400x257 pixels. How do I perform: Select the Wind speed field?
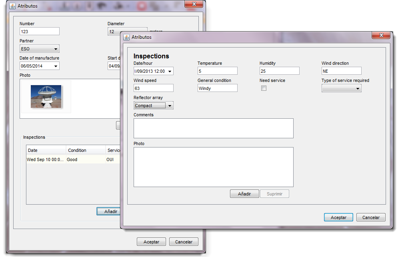pyautogui.click(x=153, y=88)
